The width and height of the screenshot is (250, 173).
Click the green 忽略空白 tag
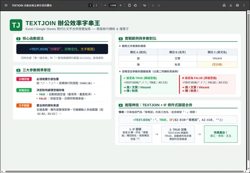(x=24, y=90)
